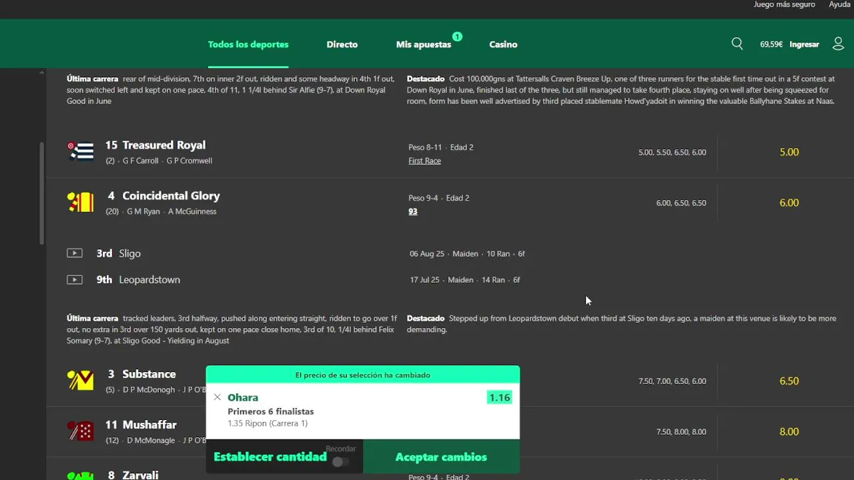Image resolution: width=854 pixels, height=480 pixels.
Task: Click the Ohara 1.16 changed price
Action: (500, 397)
